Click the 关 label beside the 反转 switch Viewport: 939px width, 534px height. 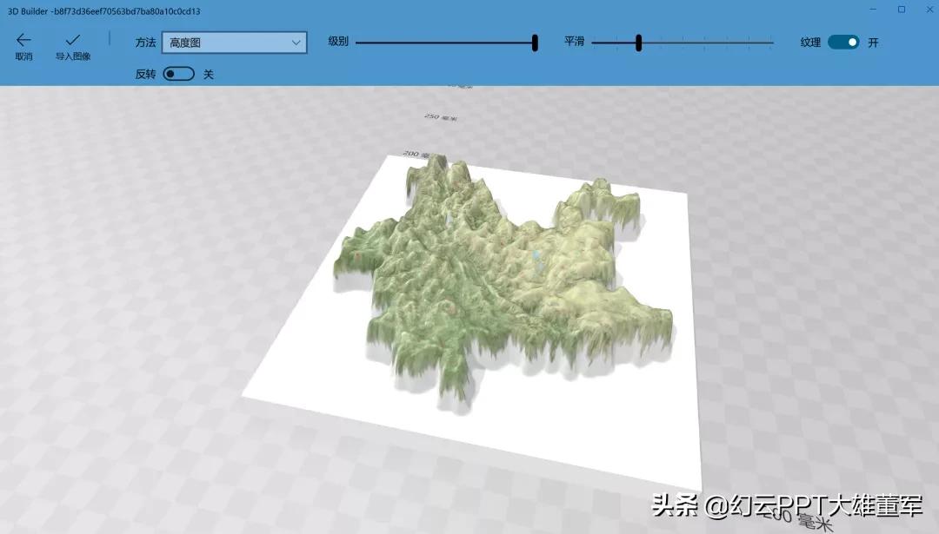[208, 74]
